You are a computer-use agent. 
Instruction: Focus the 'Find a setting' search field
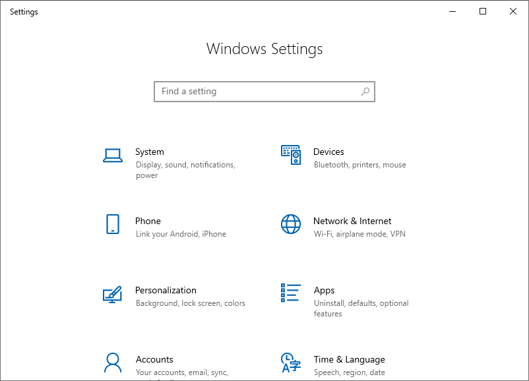pyautogui.click(x=264, y=92)
